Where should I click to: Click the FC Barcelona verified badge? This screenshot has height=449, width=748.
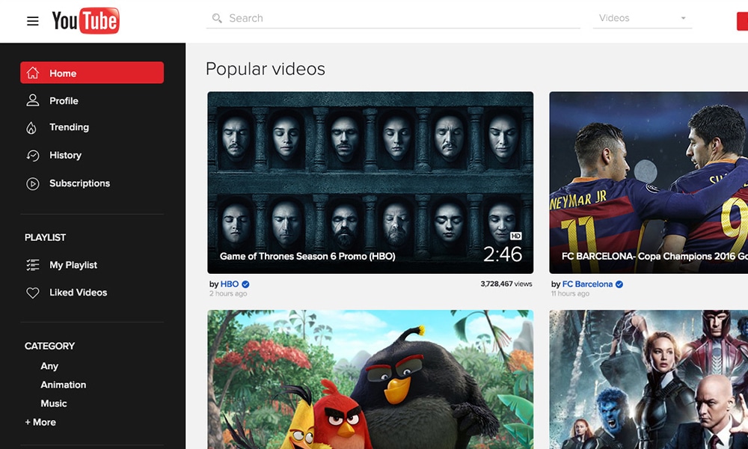tap(619, 284)
